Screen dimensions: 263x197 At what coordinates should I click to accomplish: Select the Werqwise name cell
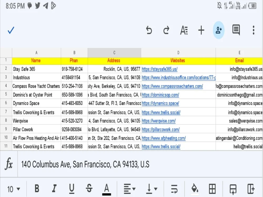(36, 121)
